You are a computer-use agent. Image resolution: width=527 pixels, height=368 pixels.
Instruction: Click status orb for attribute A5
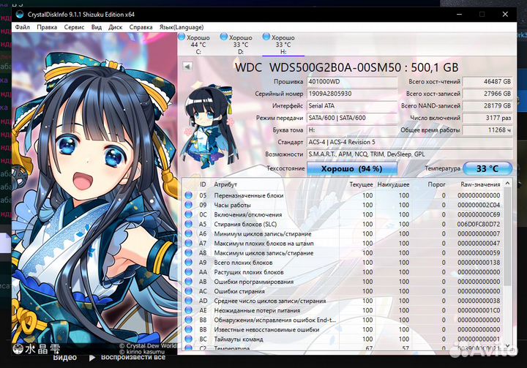[x=188, y=224]
